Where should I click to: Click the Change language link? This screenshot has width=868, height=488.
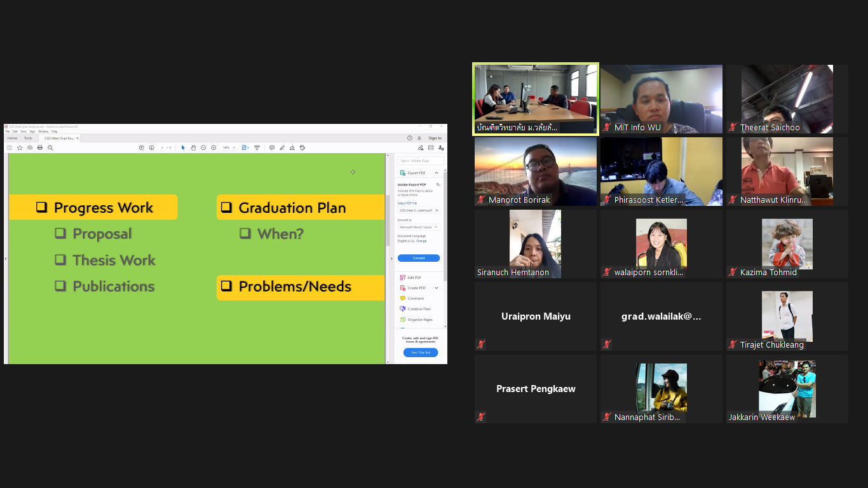[421, 241]
